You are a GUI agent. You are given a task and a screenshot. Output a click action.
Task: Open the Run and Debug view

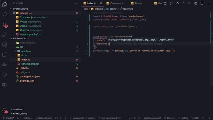click(5, 35)
